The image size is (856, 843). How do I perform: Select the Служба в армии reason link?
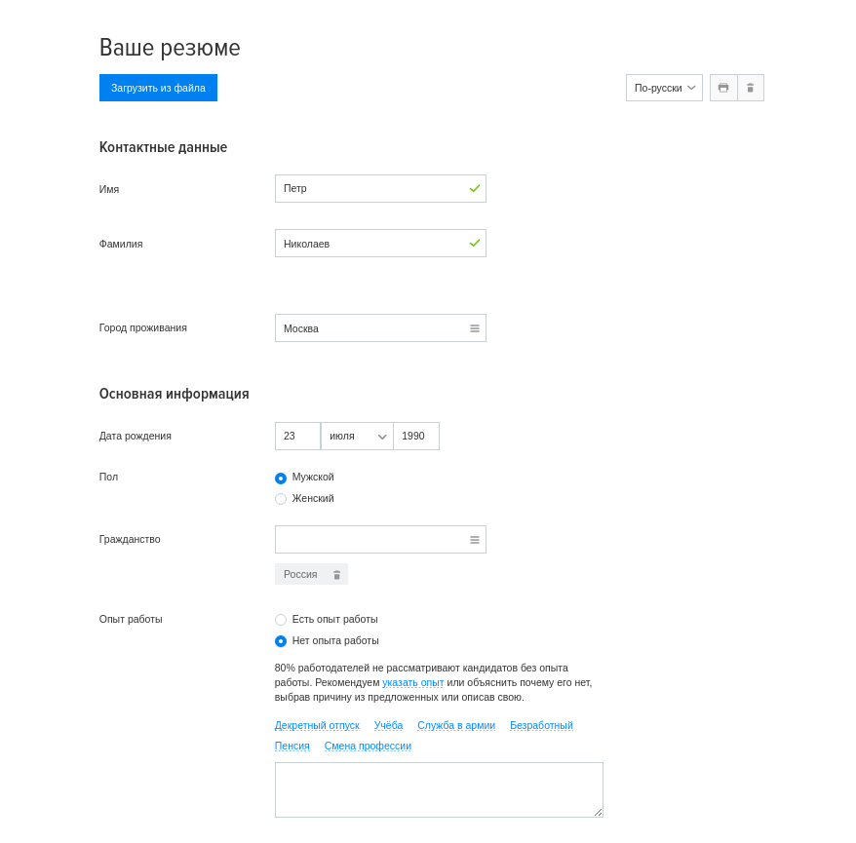coord(456,725)
